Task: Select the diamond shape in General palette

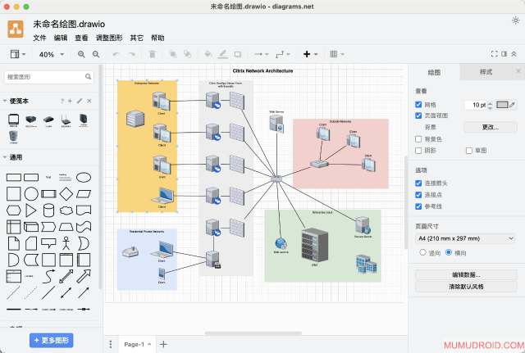Action: click(66, 193)
